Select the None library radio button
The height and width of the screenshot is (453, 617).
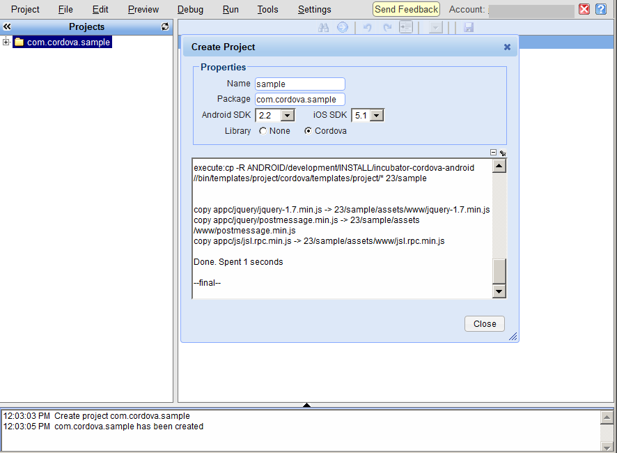point(263,131)
